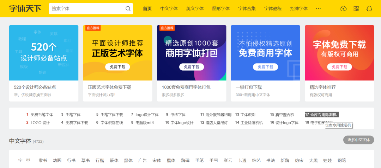Open hot search logo设计字体

point(147,115)
